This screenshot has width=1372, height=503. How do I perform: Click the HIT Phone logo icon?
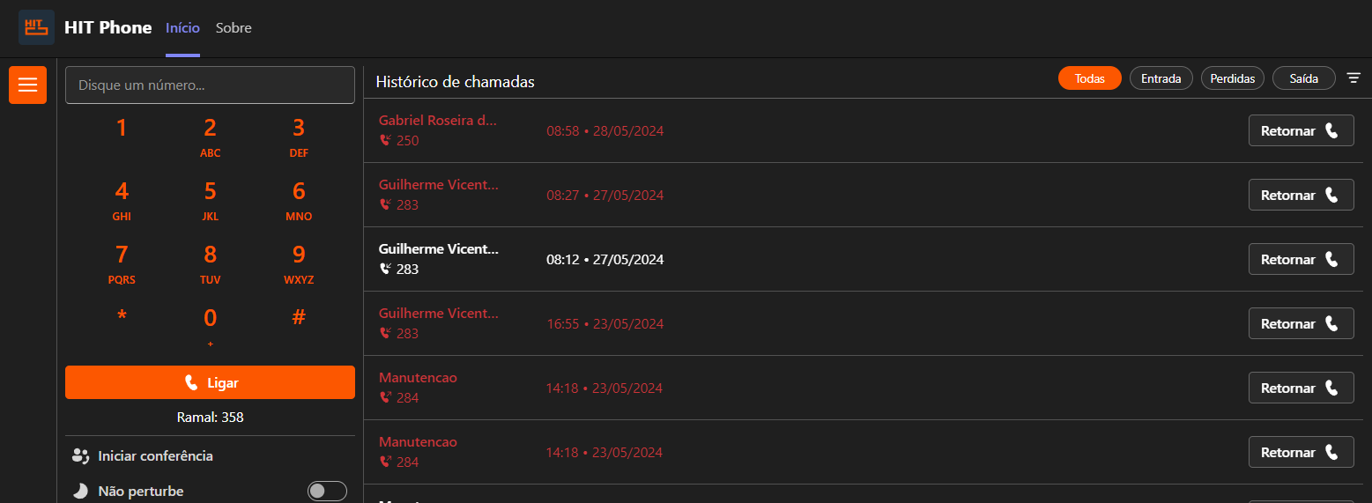click(36, 27)
